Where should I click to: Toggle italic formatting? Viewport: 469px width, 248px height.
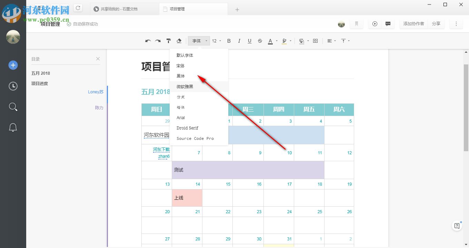(x=239, y=41)
